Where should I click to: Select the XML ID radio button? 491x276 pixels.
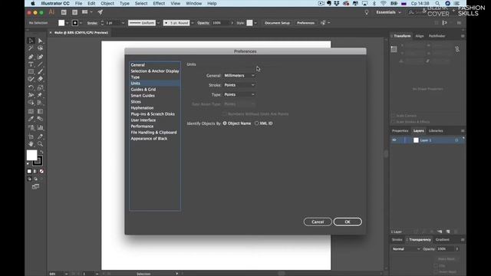click(x=257, y=123)
